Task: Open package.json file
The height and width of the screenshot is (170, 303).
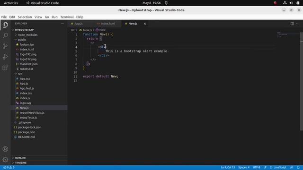Action: pos(27,132)
